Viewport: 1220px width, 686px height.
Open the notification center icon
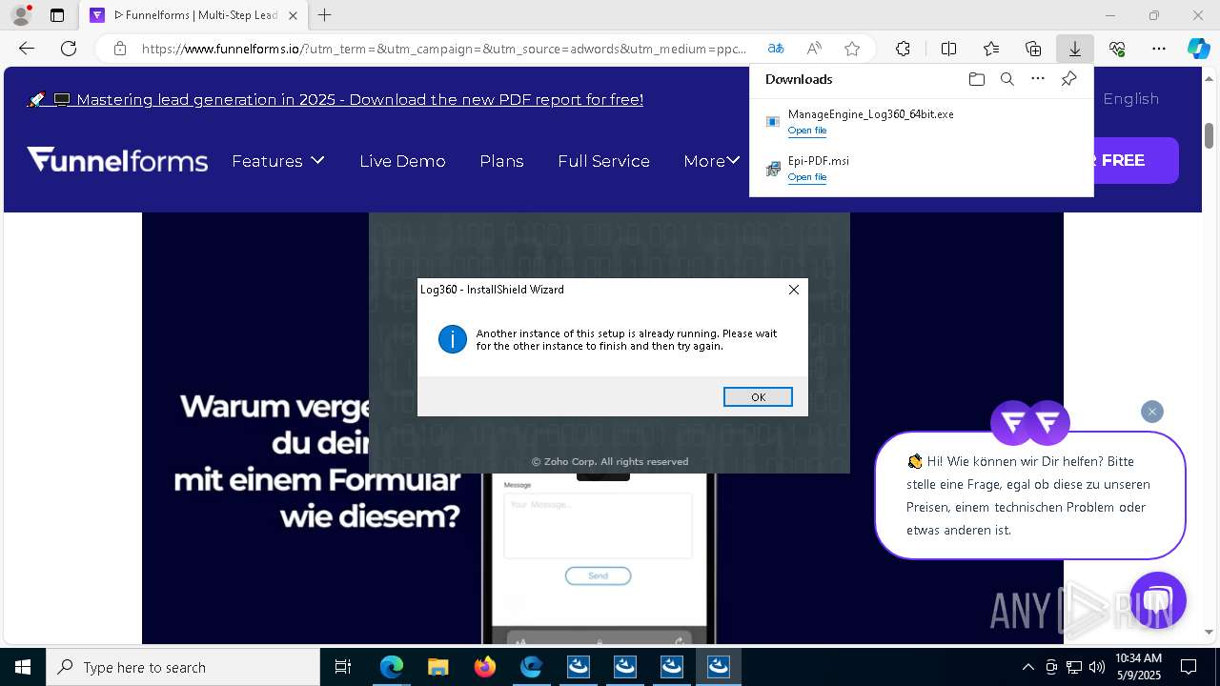[1189, 667]
